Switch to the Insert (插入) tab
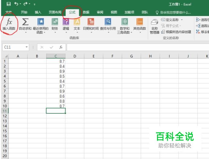 38,12
